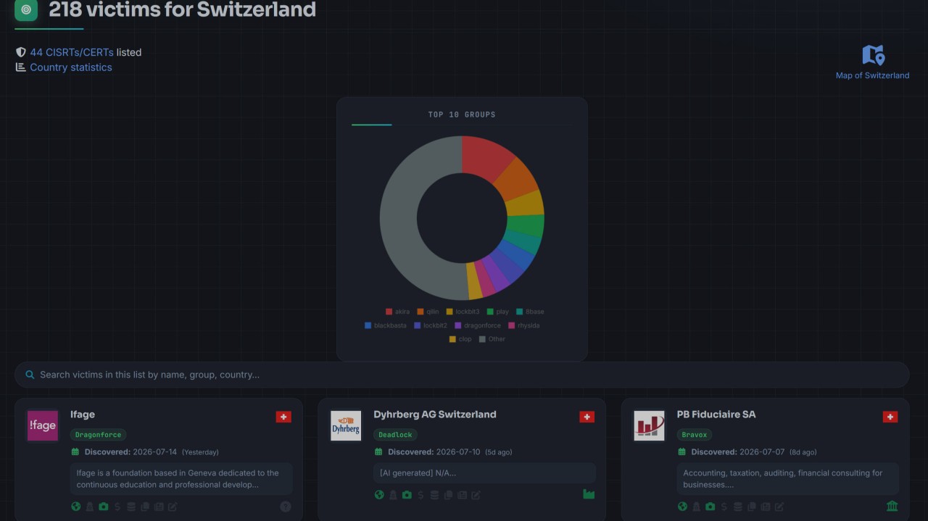Click the date 2026-07-07 on PB Fiduciaire
The image size is (928, 521).
[x=762, y=452]
